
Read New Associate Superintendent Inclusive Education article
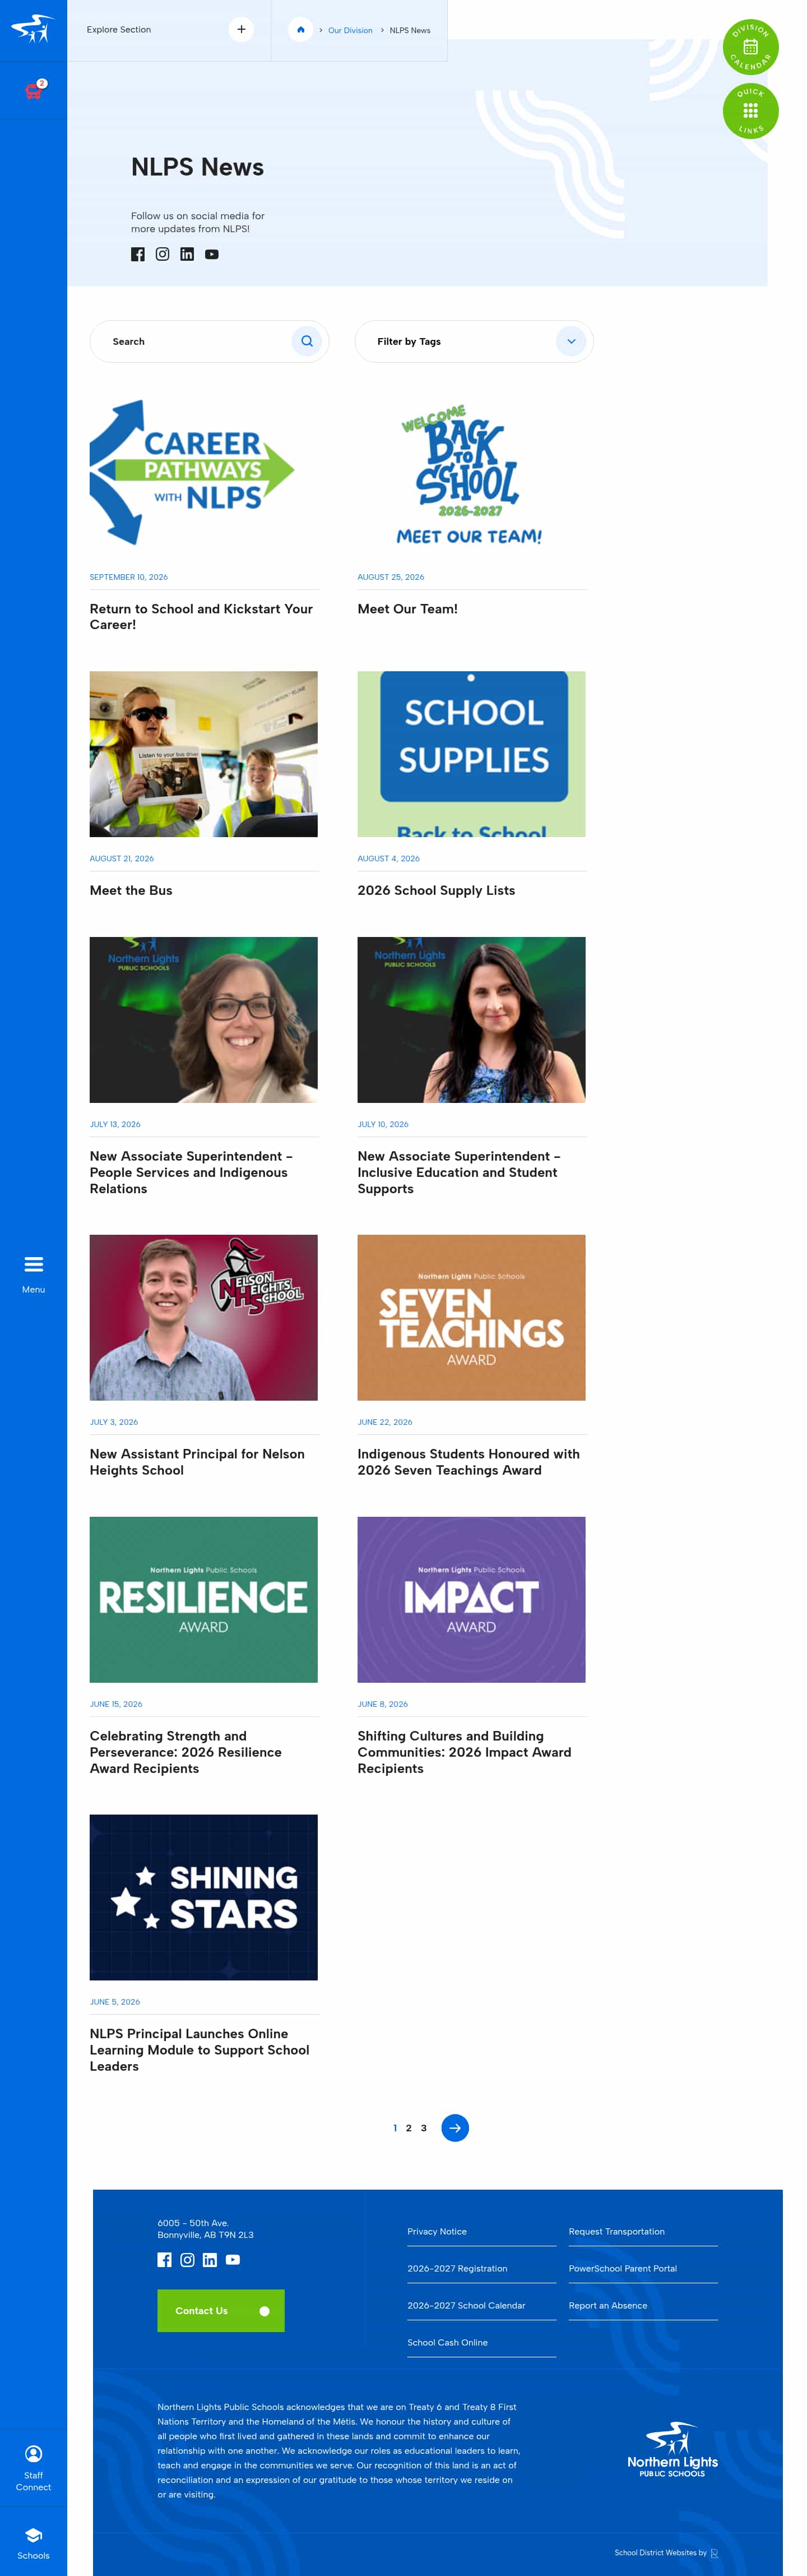pos(459,1172)
